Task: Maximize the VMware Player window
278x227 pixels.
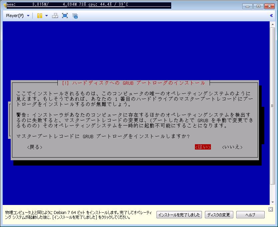Action: pyautogui.click(x=258, y=6)
